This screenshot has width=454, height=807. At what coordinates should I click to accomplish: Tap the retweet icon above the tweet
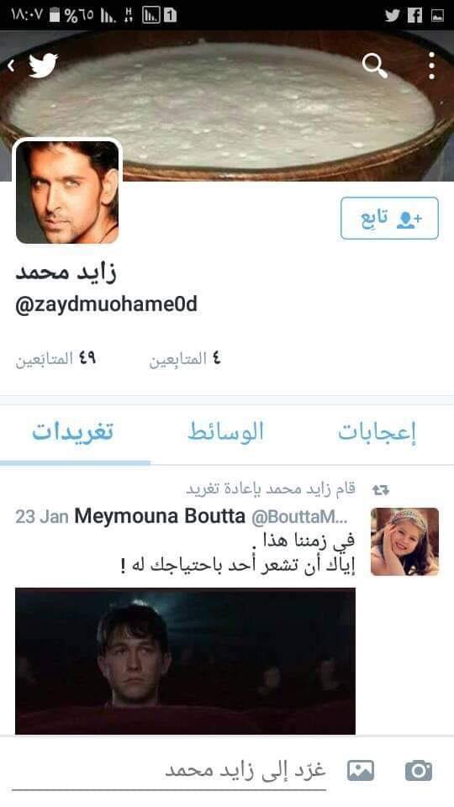click(380, 490)
